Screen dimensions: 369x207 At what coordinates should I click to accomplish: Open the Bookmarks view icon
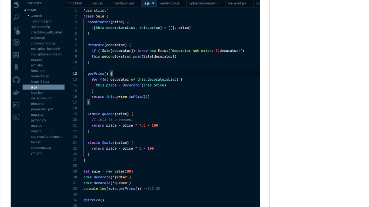click(x=16, y=67)
